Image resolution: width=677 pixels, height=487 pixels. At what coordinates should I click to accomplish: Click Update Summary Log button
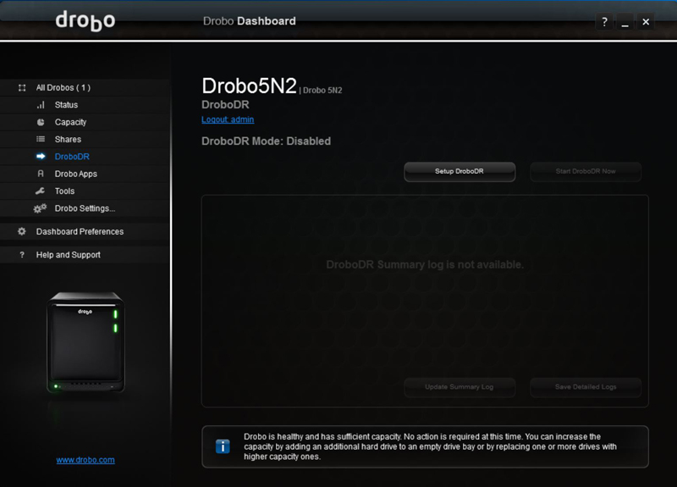coord(460,387)
